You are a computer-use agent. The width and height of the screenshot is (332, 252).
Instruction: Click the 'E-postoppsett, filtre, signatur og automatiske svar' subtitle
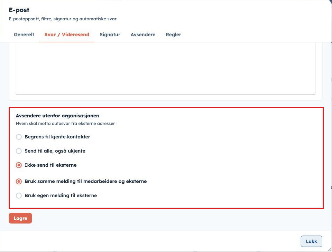click(x=63, y=19)
